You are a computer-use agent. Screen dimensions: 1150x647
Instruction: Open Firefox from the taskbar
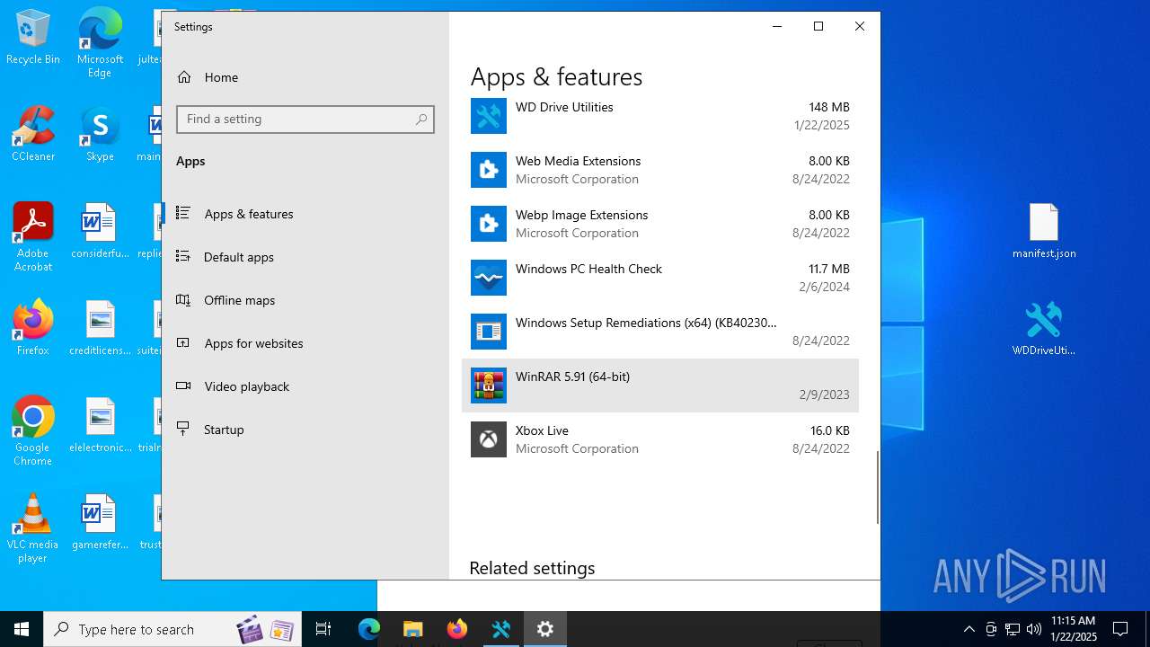point(457,629)
